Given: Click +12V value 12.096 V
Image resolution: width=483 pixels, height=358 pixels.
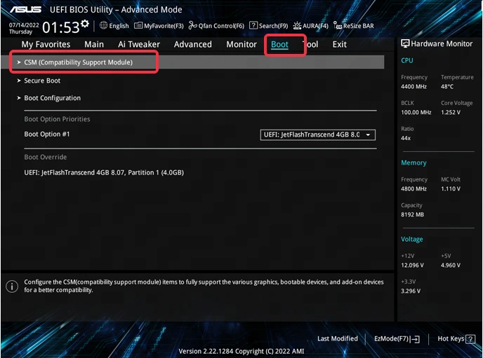Looking at the screenshot, I should 413,266.
